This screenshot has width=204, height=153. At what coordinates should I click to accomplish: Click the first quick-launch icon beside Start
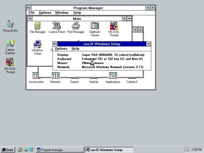(20, 150)
